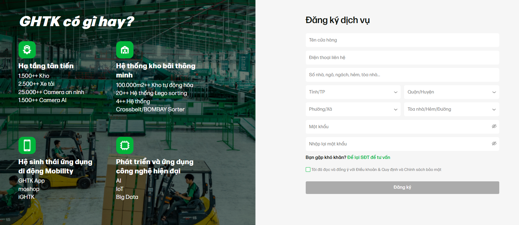Toggle visibility in Nhập lại mật khẩu field
Viewport: 519px width, 225px height.
coord(494,144)
